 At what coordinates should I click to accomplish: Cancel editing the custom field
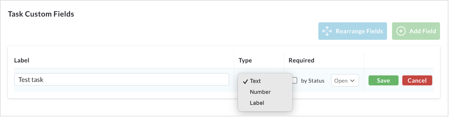tap(417, 80)
